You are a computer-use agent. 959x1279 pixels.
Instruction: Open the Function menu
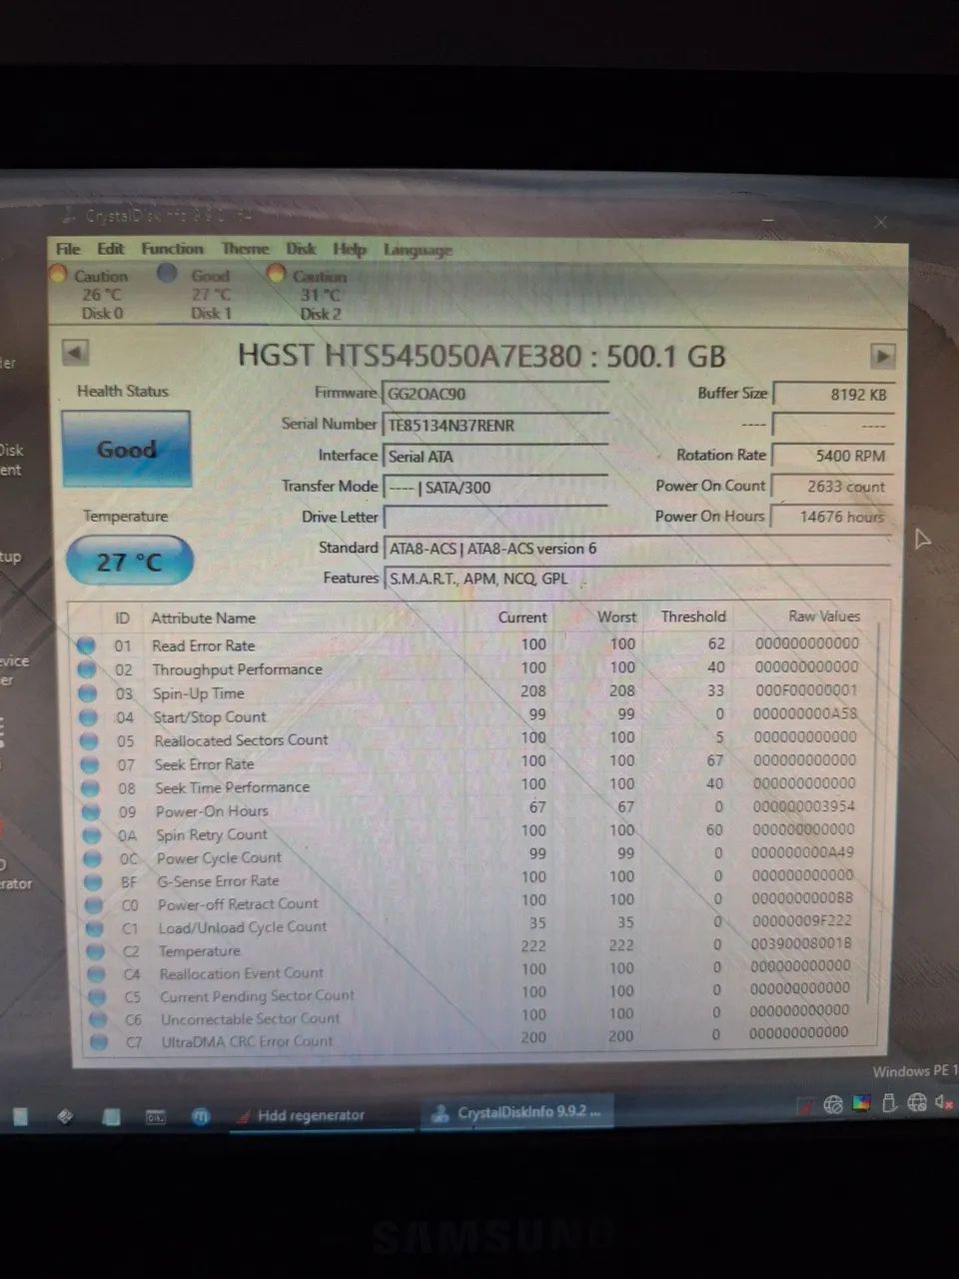(172, 249)
